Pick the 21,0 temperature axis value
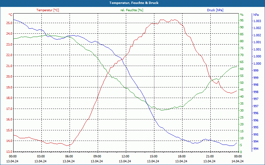Screen dimensions: 265x165 [x=9, y=66]
